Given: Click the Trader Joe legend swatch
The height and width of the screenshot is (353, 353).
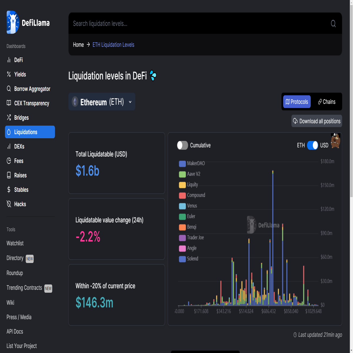Looking at the screenshot, I should coord(182,238).
